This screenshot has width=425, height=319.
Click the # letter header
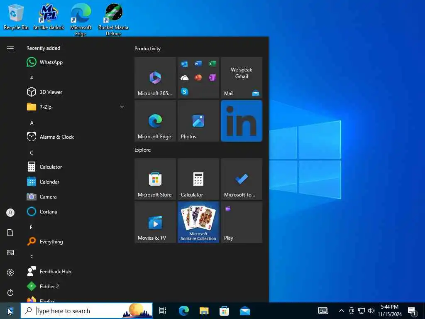[32, 78]
